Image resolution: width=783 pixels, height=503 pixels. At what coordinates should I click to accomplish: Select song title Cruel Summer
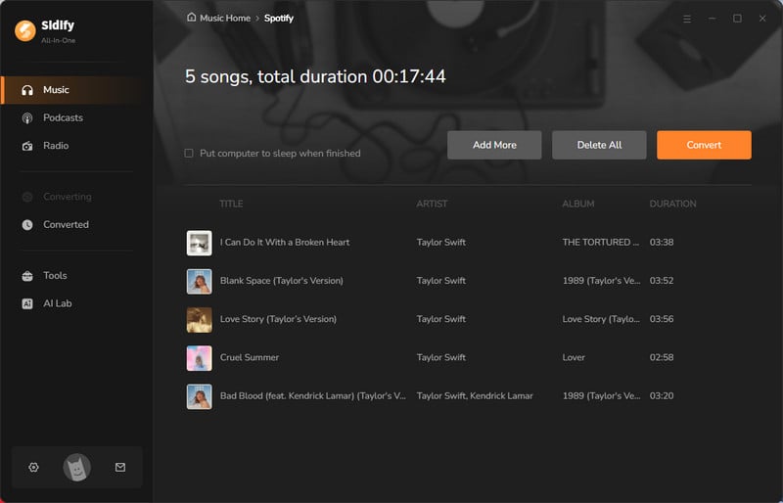coord(250,357)
